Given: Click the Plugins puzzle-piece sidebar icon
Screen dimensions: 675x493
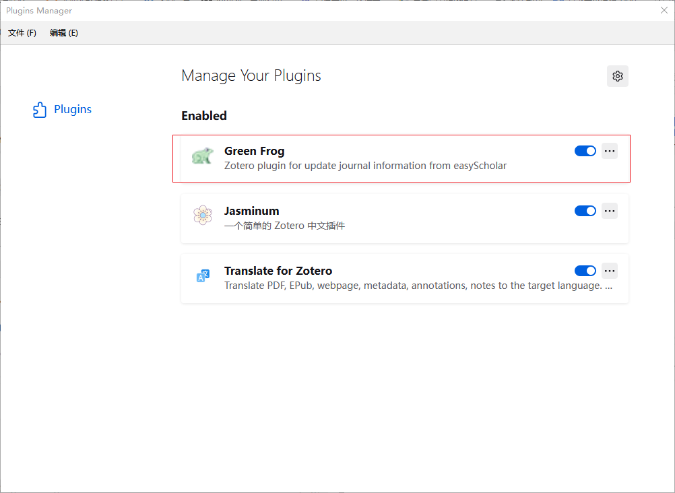Looking at the screenshot, I should (x=40, y=109).
